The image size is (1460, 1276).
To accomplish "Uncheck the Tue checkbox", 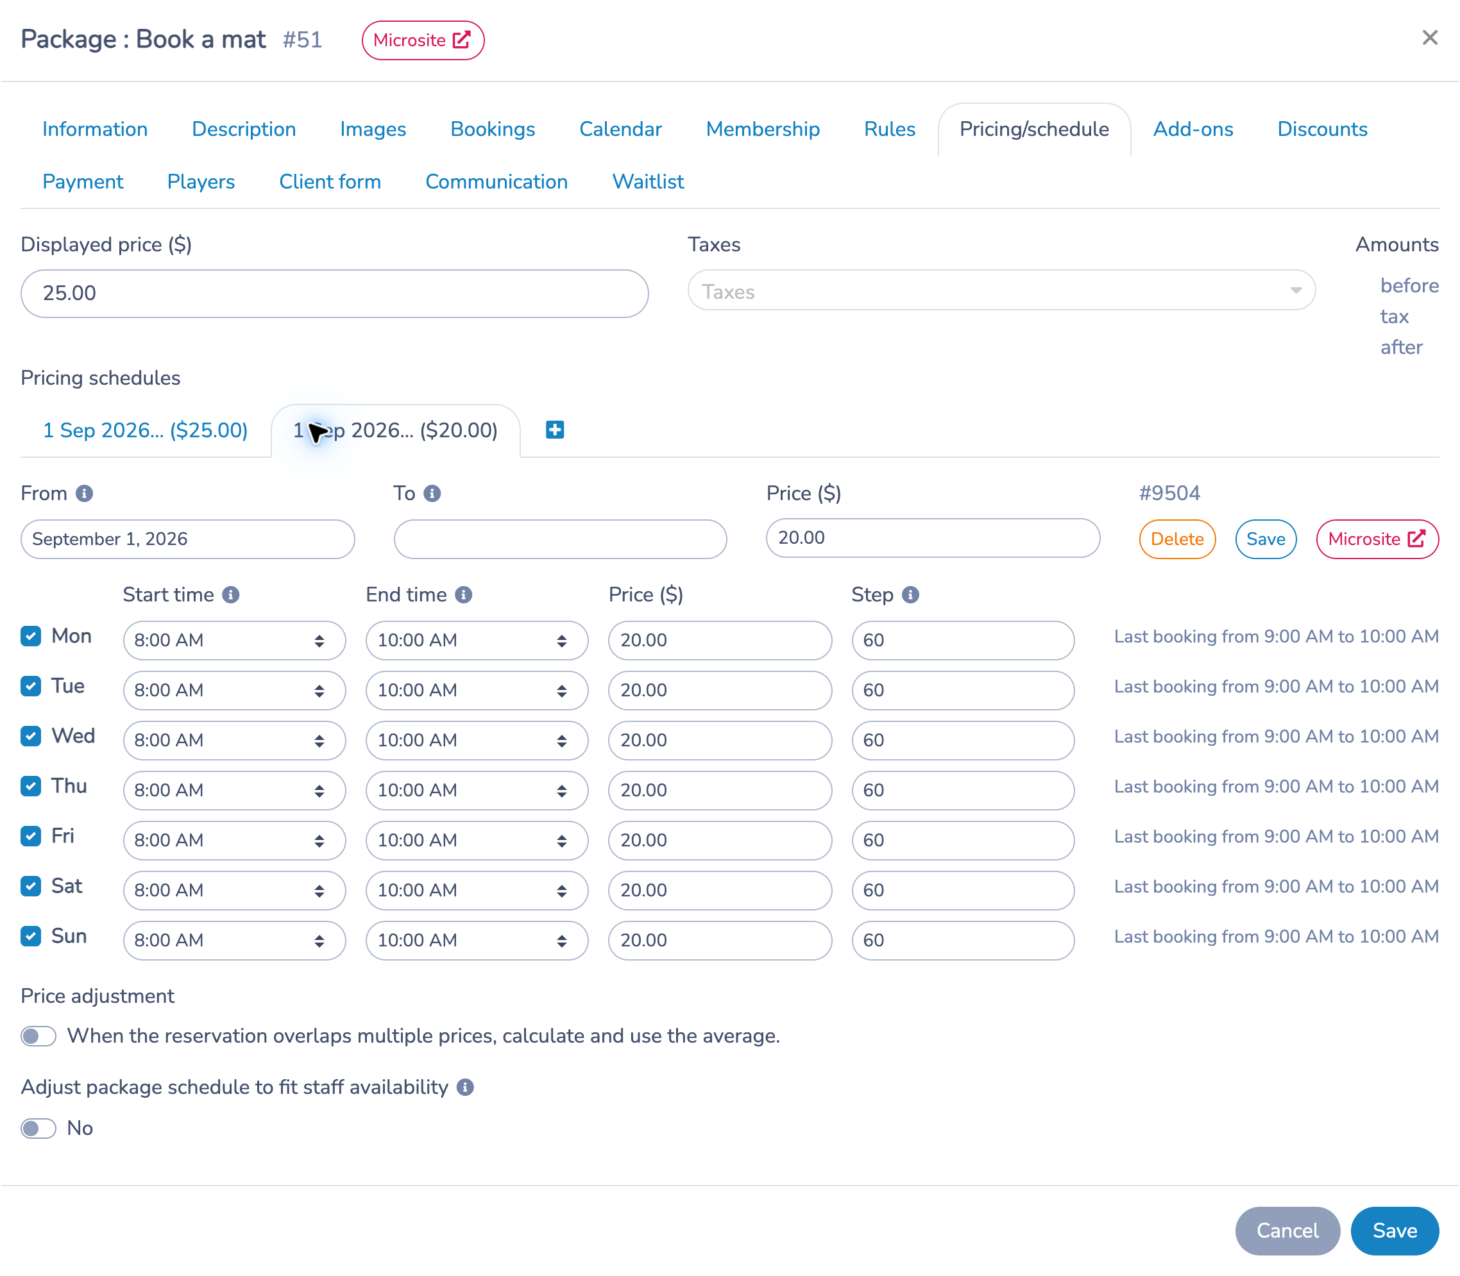I will [x=31, y=685].
